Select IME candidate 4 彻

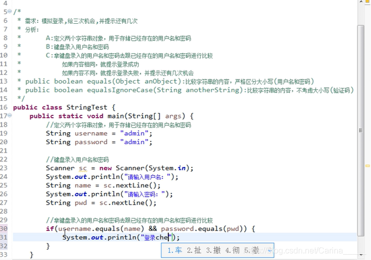tap(232, 250)
